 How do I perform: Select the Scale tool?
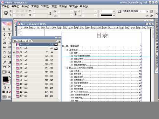9,52
